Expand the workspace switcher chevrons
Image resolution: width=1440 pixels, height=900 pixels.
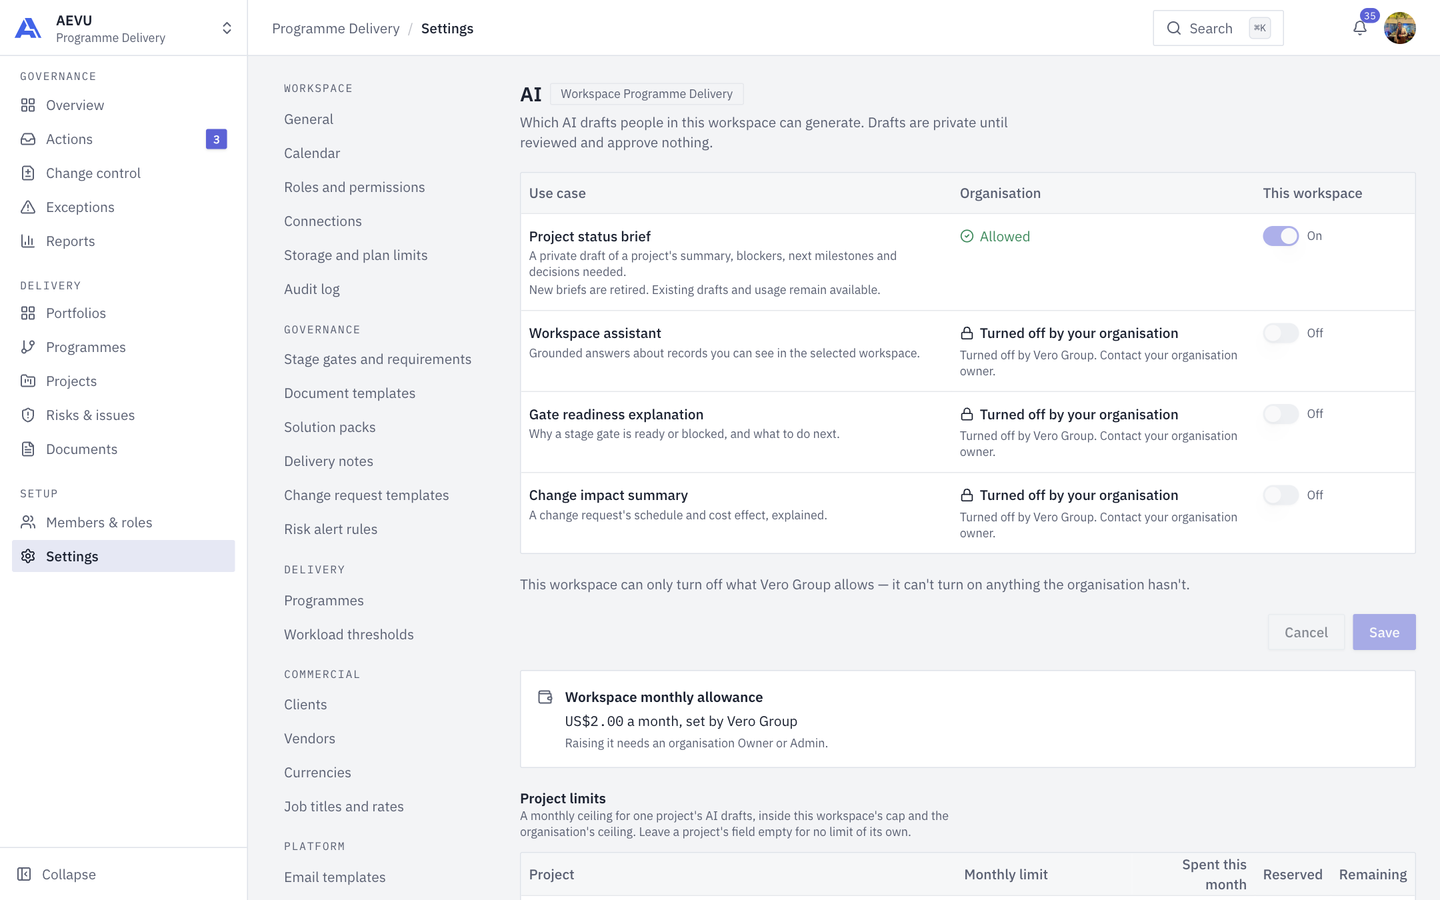point(227,28)
